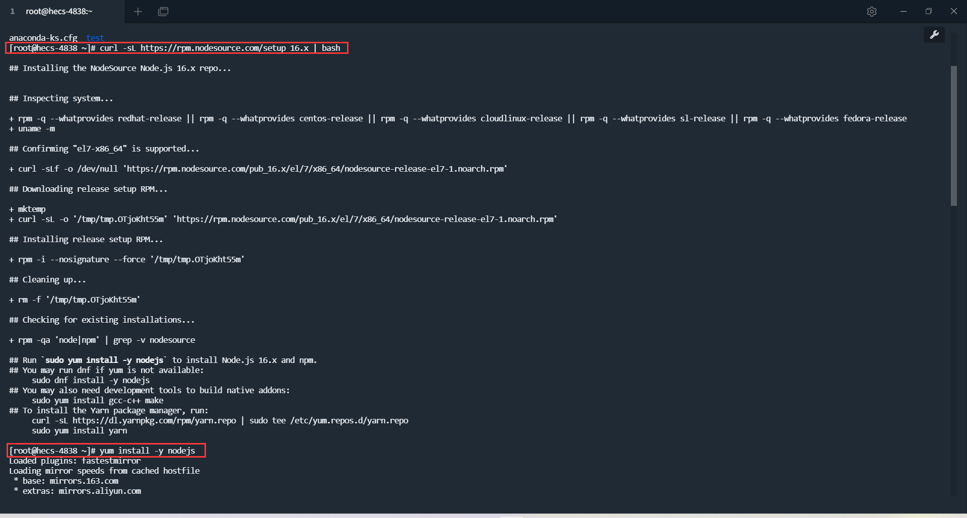Click 'sudo dnf install -y nodejs' line
This screenshot has height=518, width=967.
coord(91,381)
